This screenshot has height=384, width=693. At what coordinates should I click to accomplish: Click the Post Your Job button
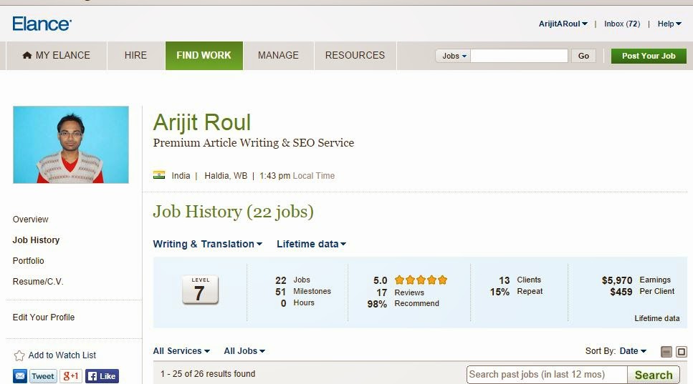649,56
